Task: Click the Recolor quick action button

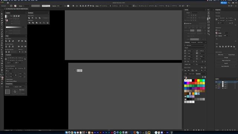Action: point(226,63)
